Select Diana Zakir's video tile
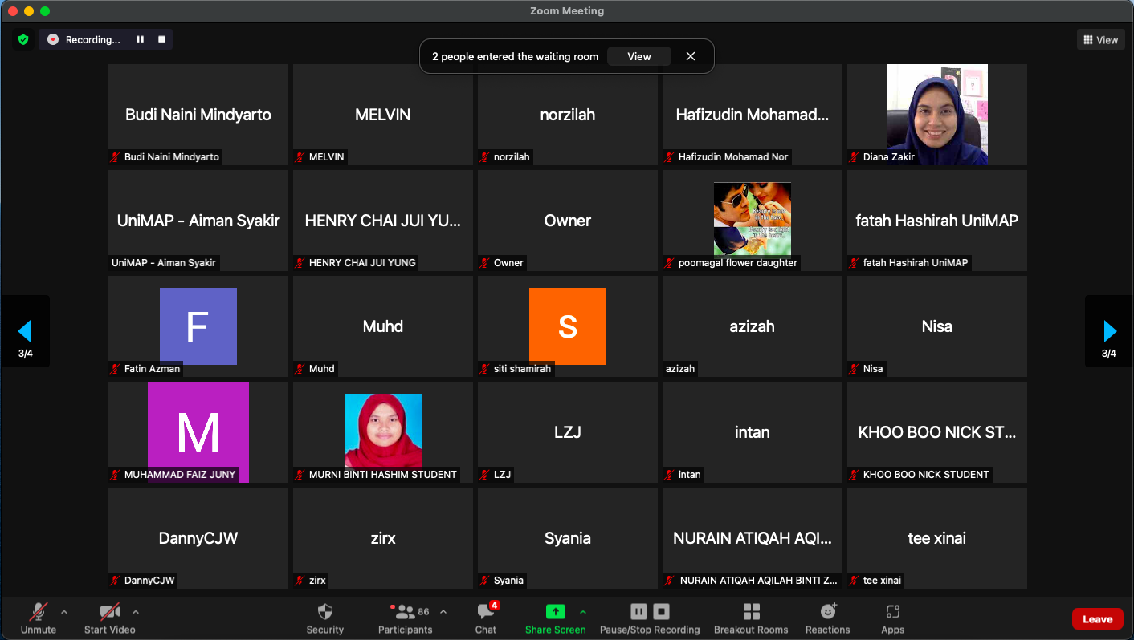The width and height of the screenshot is (1134, 640). 936,115
